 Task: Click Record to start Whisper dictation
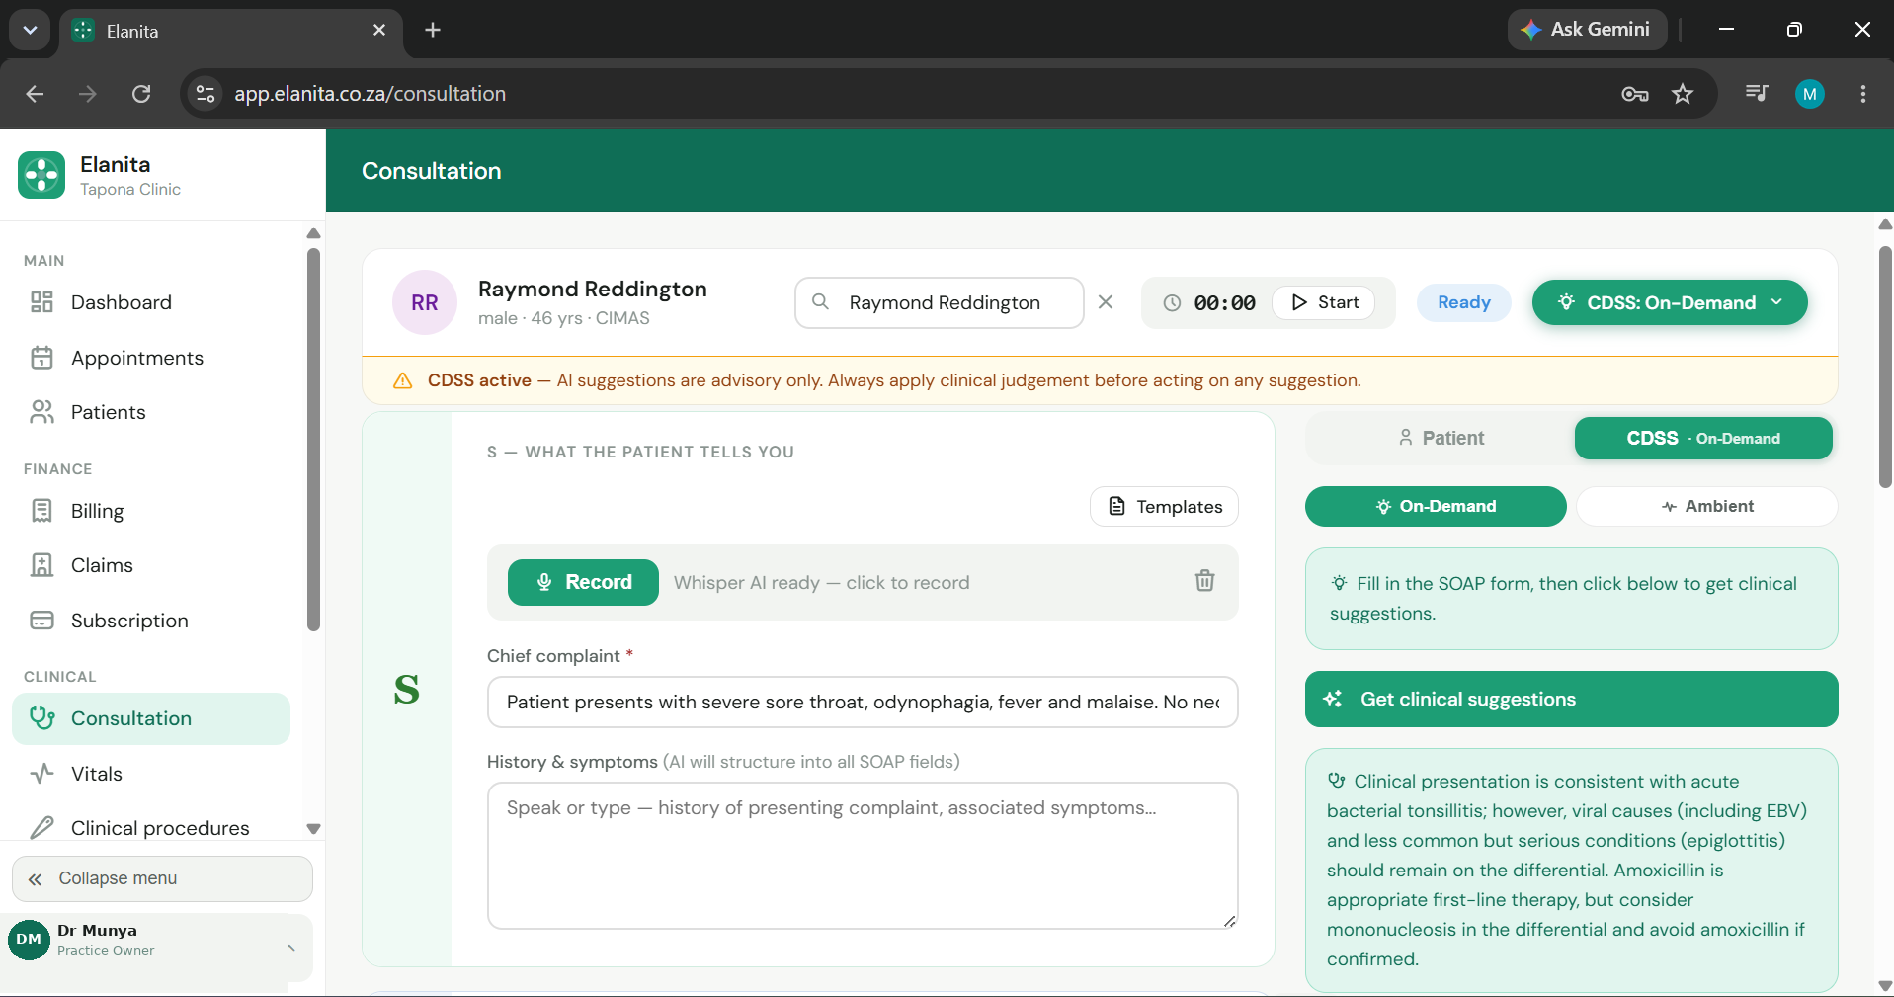[583, 583]
